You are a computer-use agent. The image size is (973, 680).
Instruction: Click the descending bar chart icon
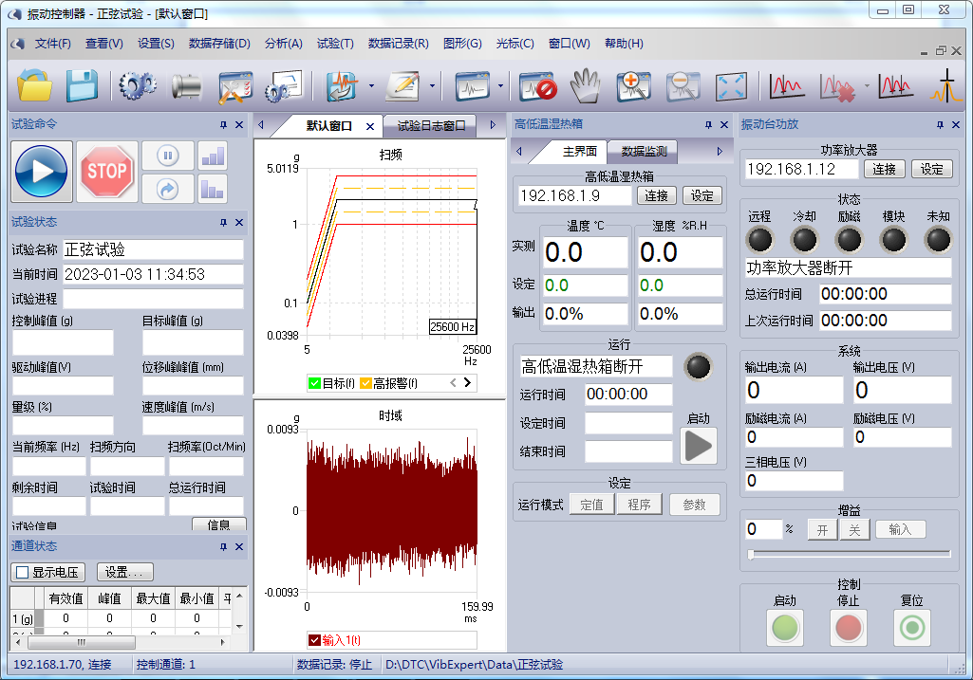pos(213,189)
